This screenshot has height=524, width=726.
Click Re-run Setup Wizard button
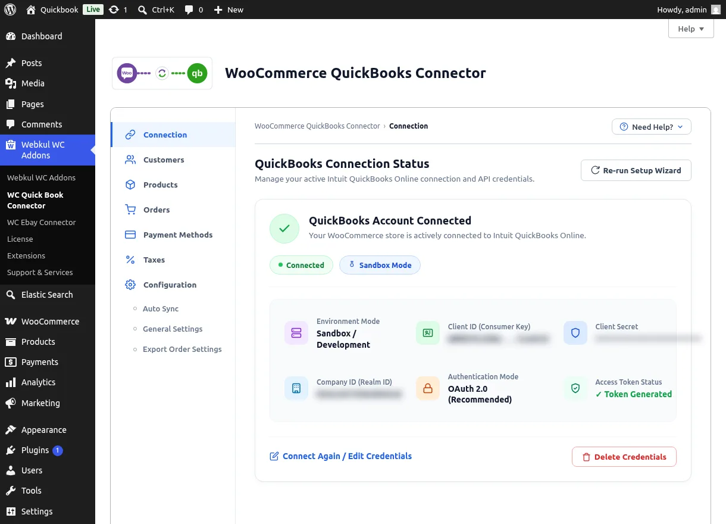pos(636,170)
